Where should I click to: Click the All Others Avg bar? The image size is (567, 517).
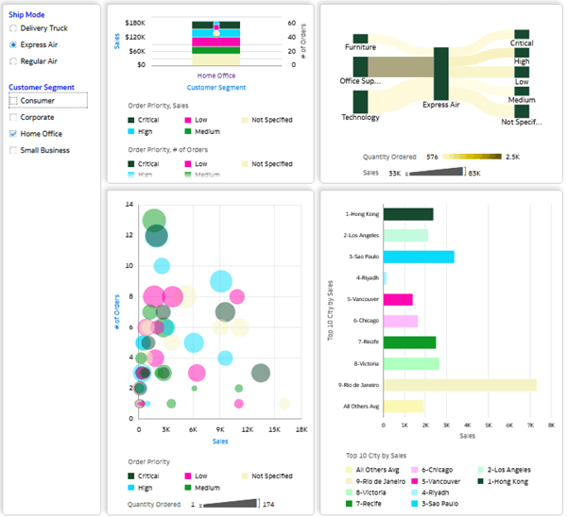[x=404, y=407]
